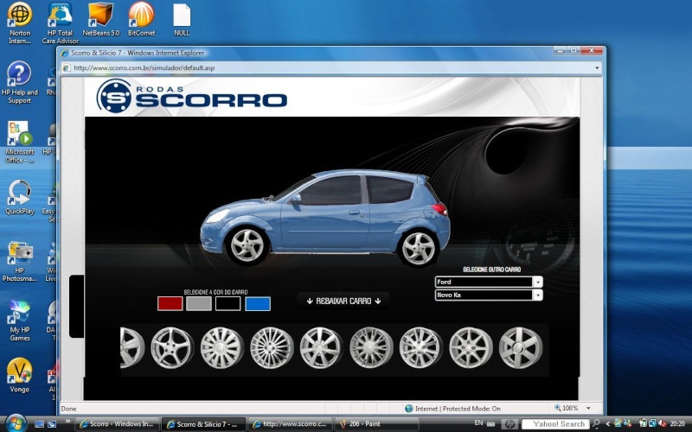
Task: Choose the third wheel with paired spokes
Action: (221, 348)
